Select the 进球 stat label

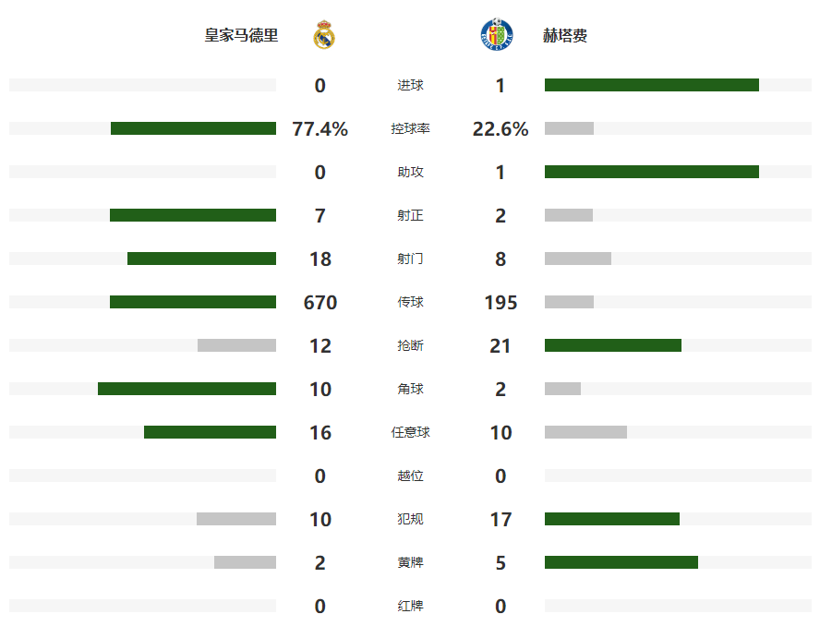coord(410,86)
